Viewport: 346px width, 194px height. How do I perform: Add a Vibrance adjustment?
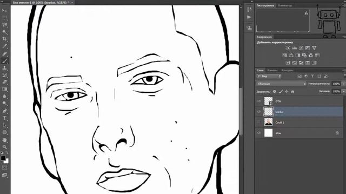pos(314,48)
